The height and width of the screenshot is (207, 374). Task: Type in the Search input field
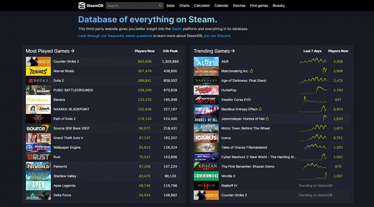point(132,6)
